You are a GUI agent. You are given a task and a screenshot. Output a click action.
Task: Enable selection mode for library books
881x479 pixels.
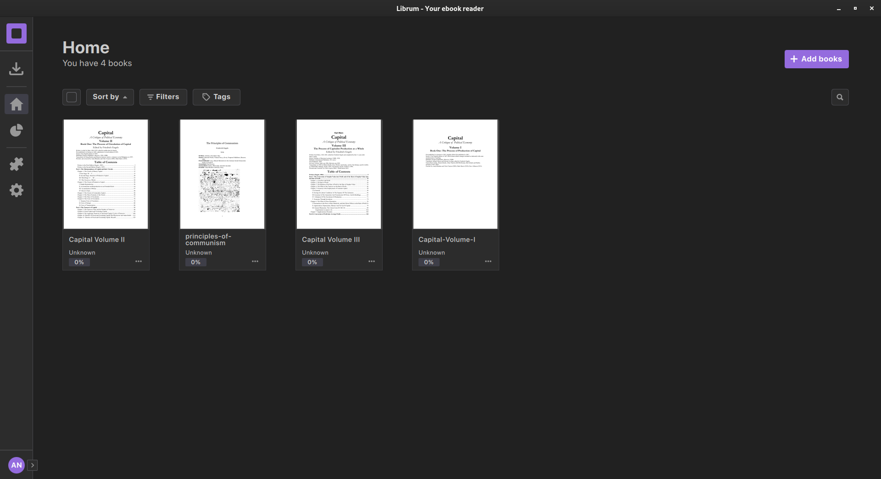(71, 97)
